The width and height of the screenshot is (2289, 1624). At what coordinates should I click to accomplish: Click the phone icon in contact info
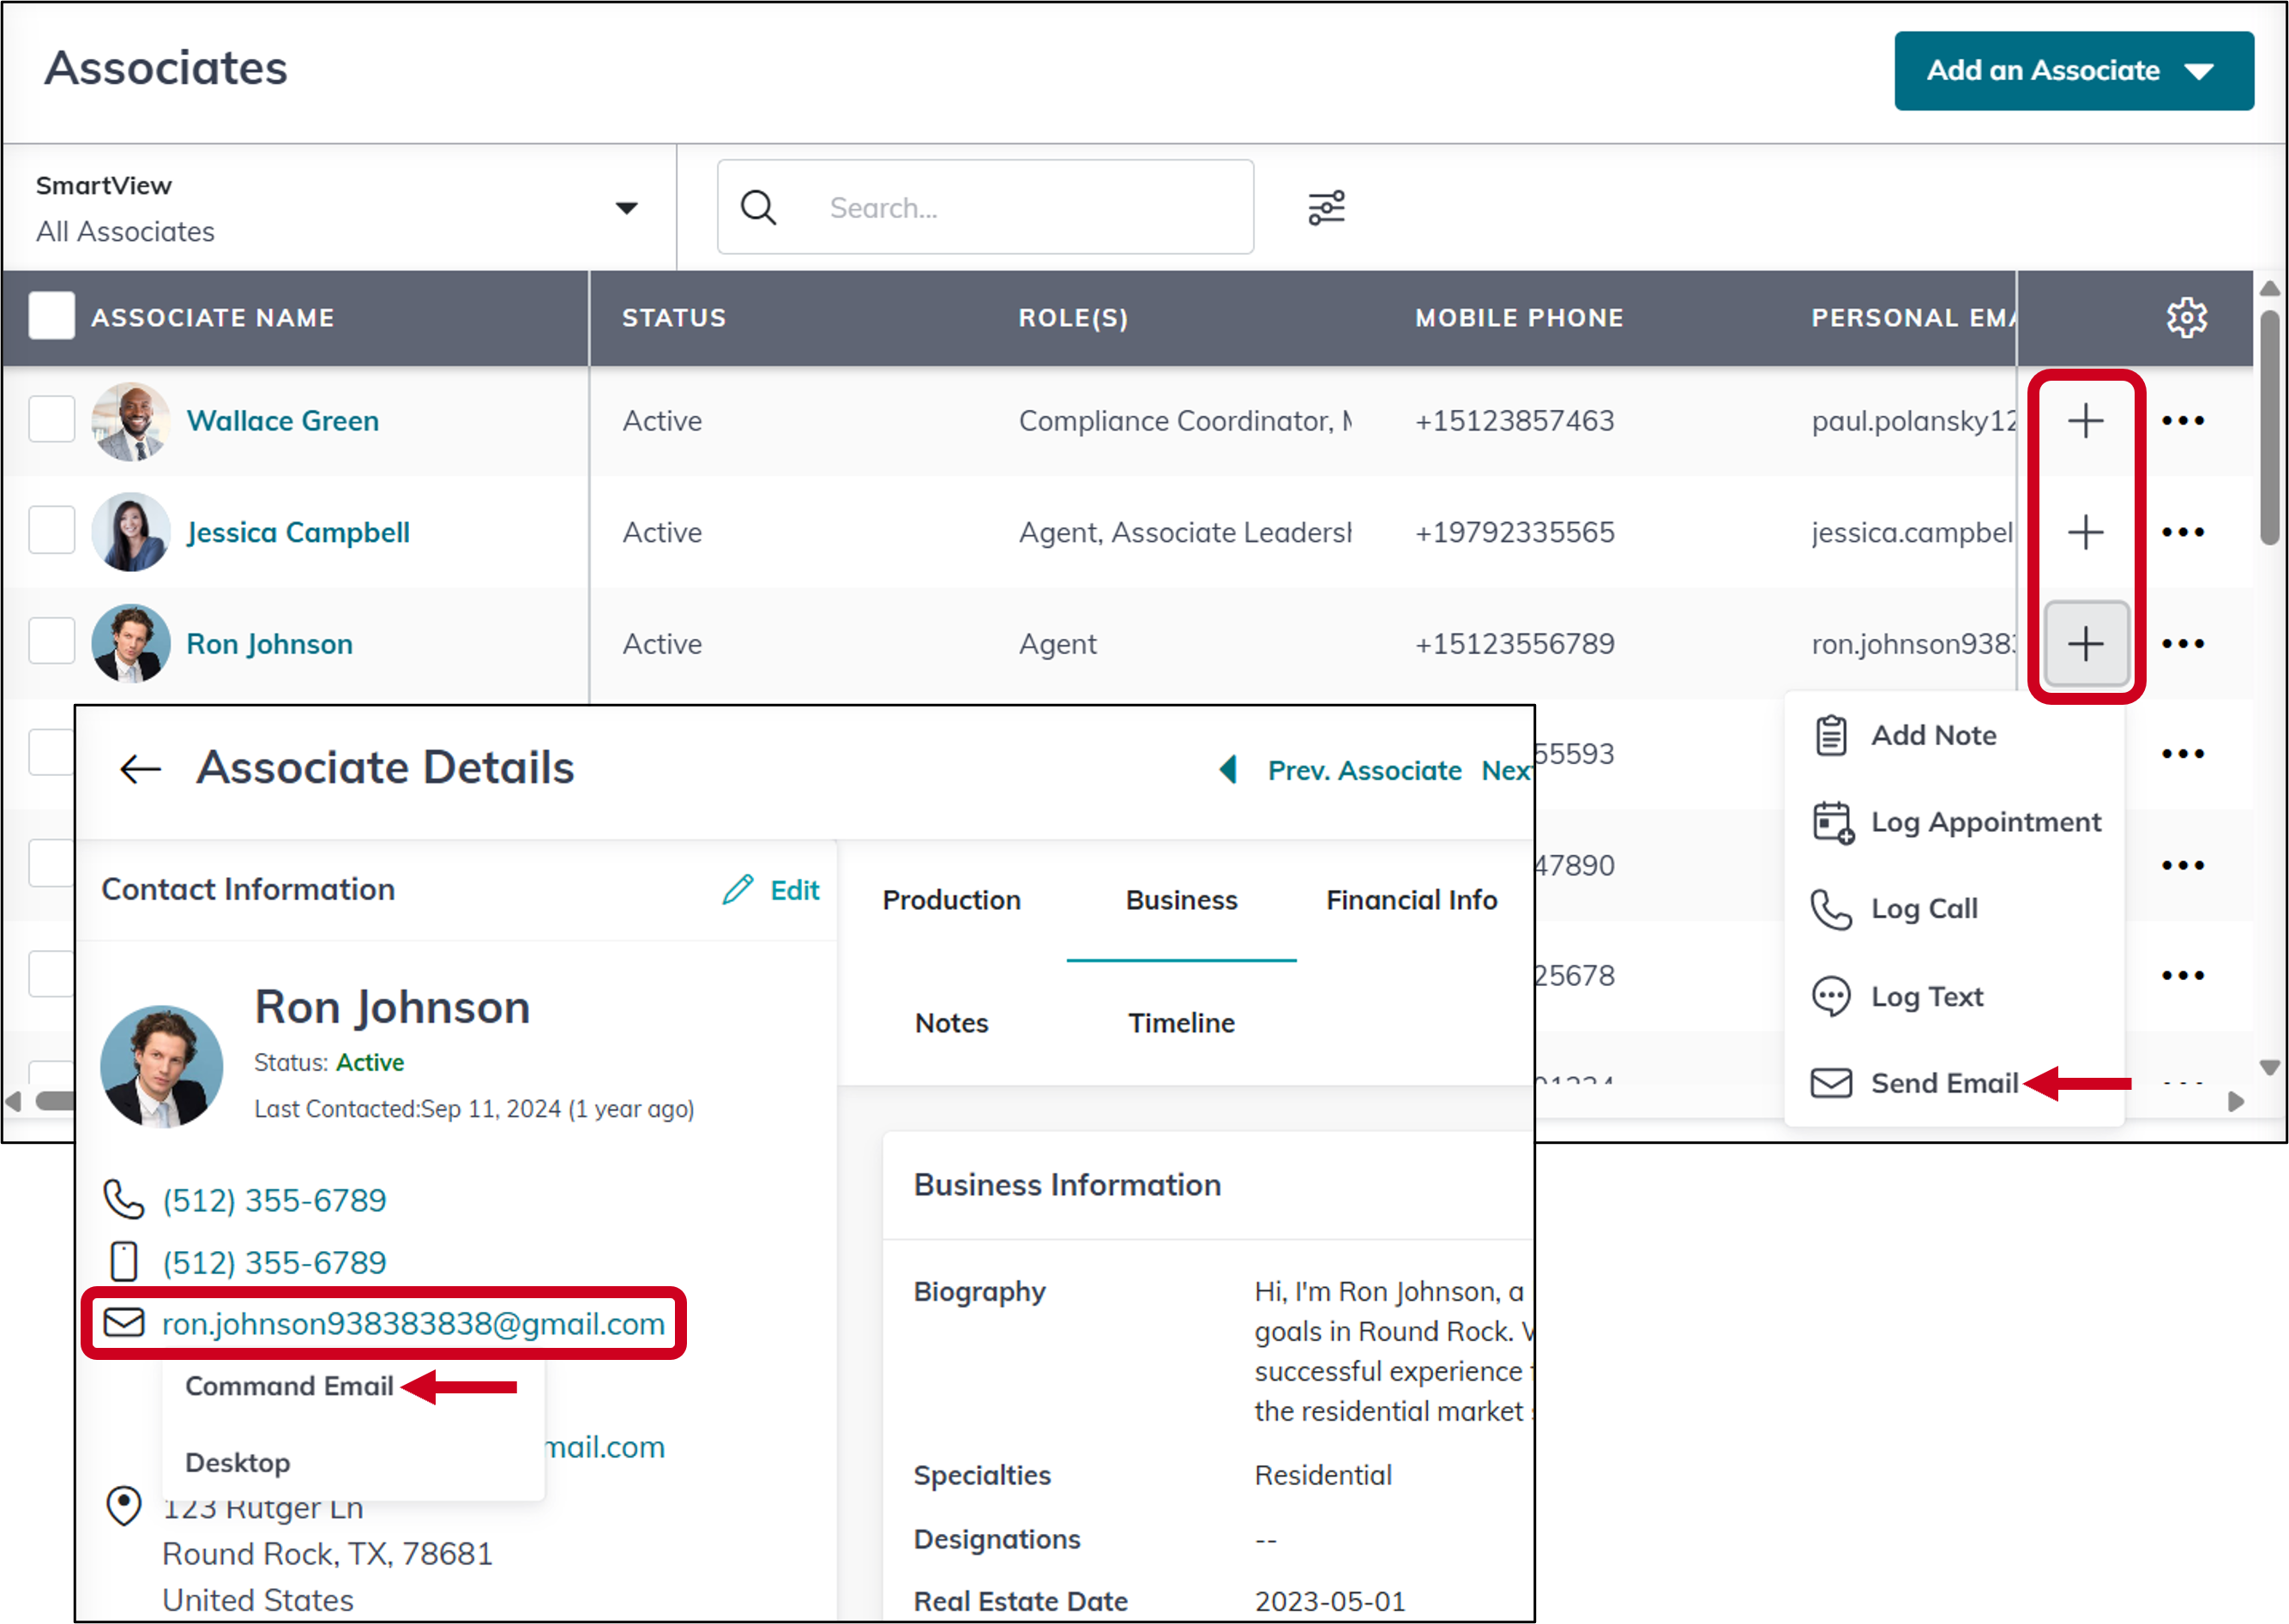pos(124,1199)
